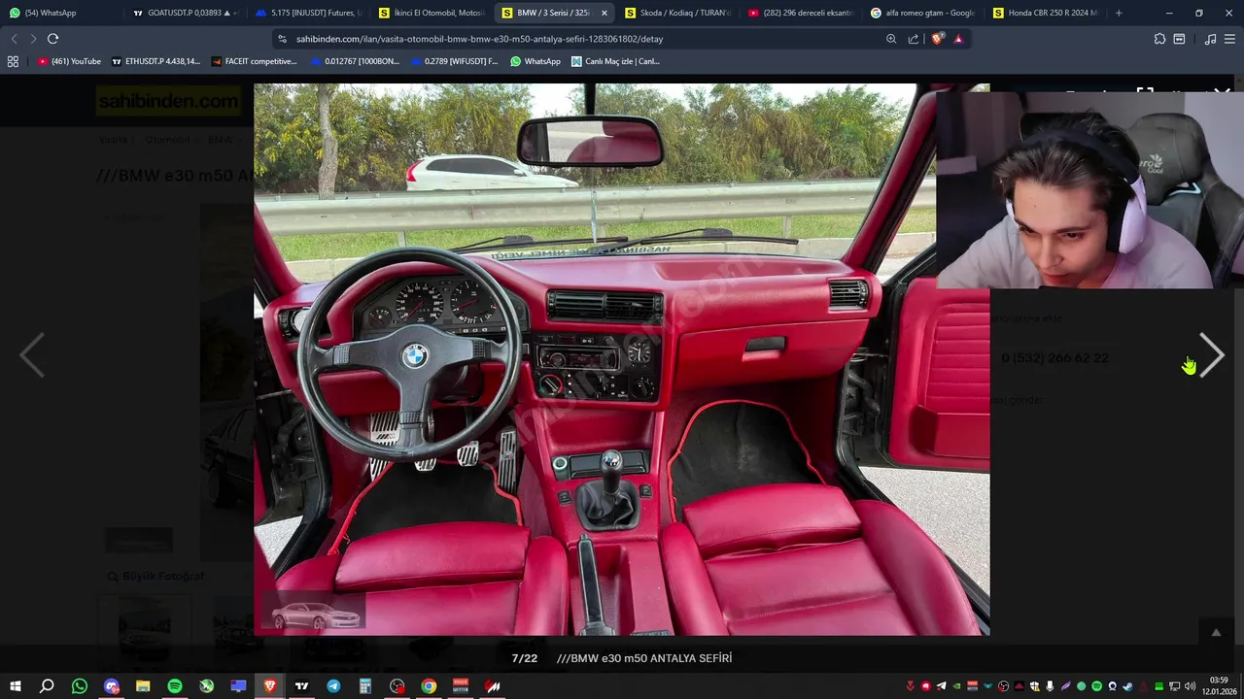1244x699 pixels.
Task: Open the Canlı Maç izle bookmark
Action: 615,61
